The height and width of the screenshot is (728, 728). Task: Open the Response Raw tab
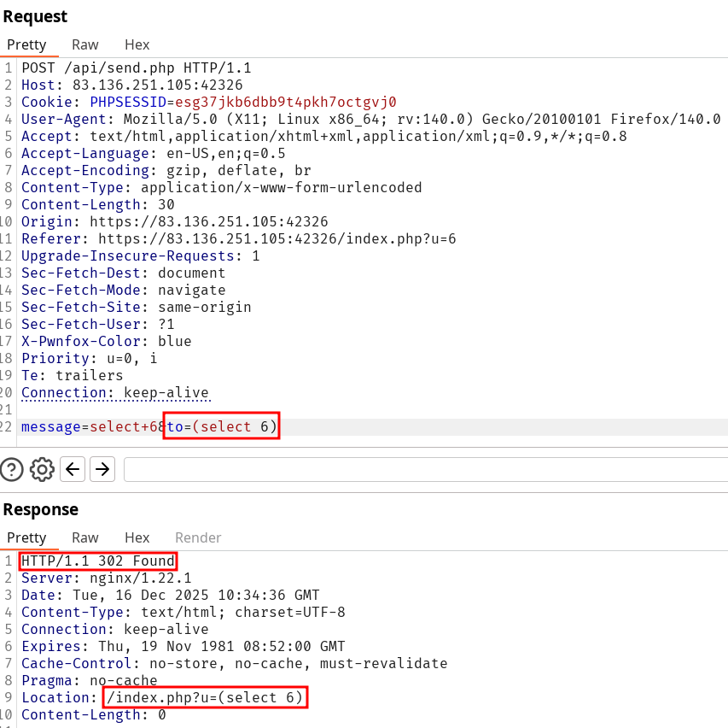pyautogui.click(x=84, y=537)
